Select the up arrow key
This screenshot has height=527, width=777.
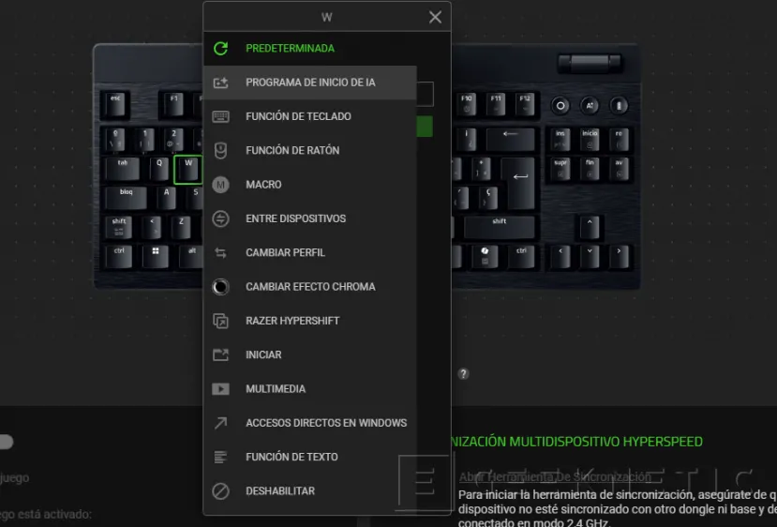[590, 227]
